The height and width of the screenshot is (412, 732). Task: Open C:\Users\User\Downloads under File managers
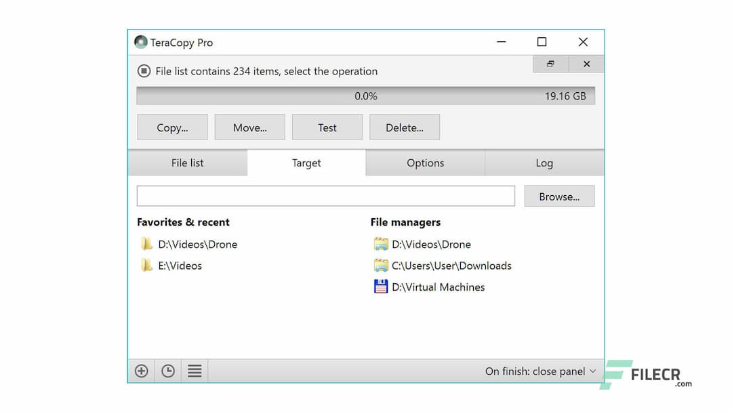tap(451, 266)
